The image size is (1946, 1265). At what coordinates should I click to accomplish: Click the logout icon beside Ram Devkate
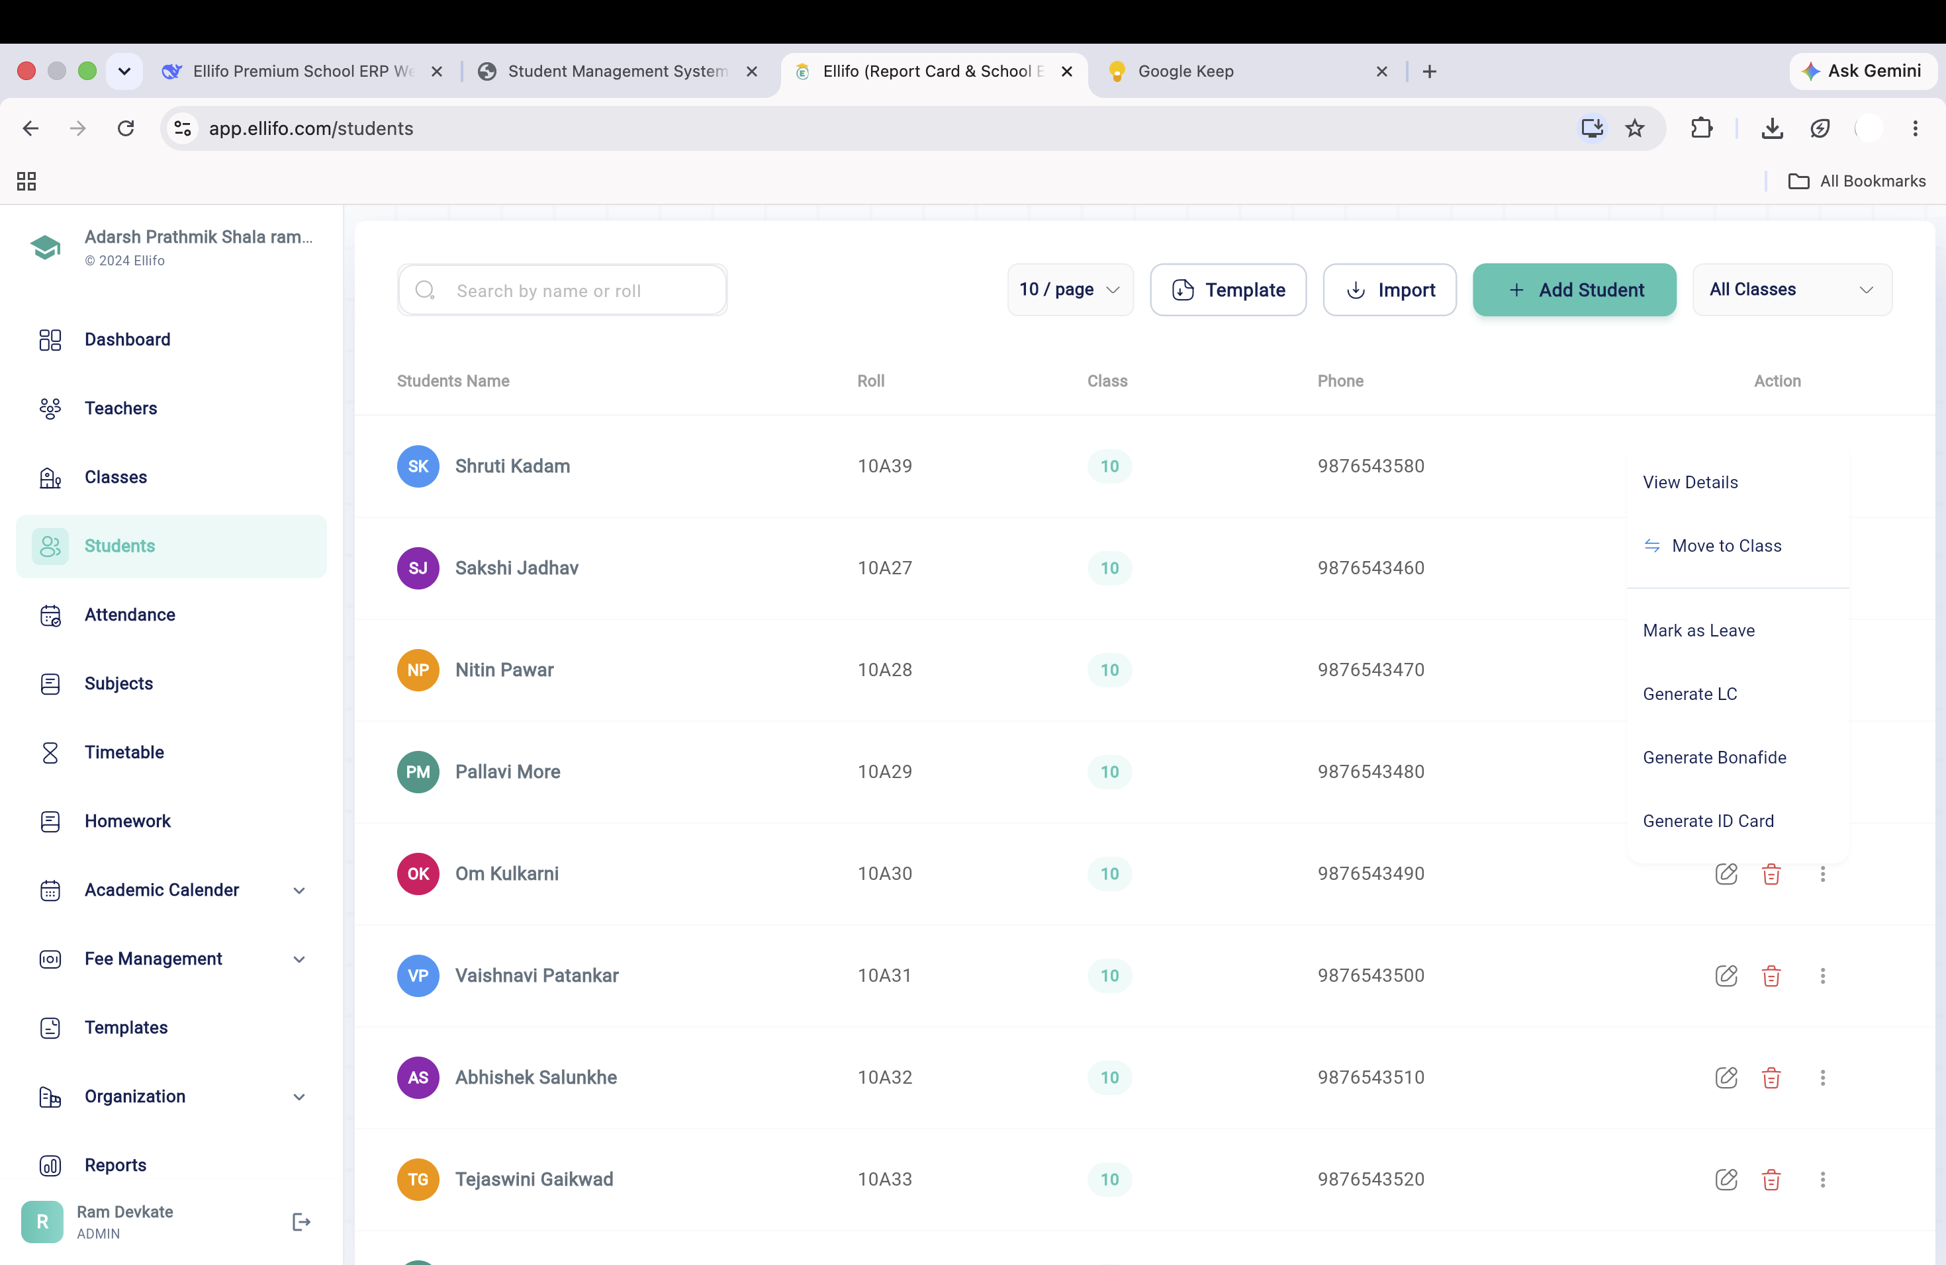point(301,1222)
